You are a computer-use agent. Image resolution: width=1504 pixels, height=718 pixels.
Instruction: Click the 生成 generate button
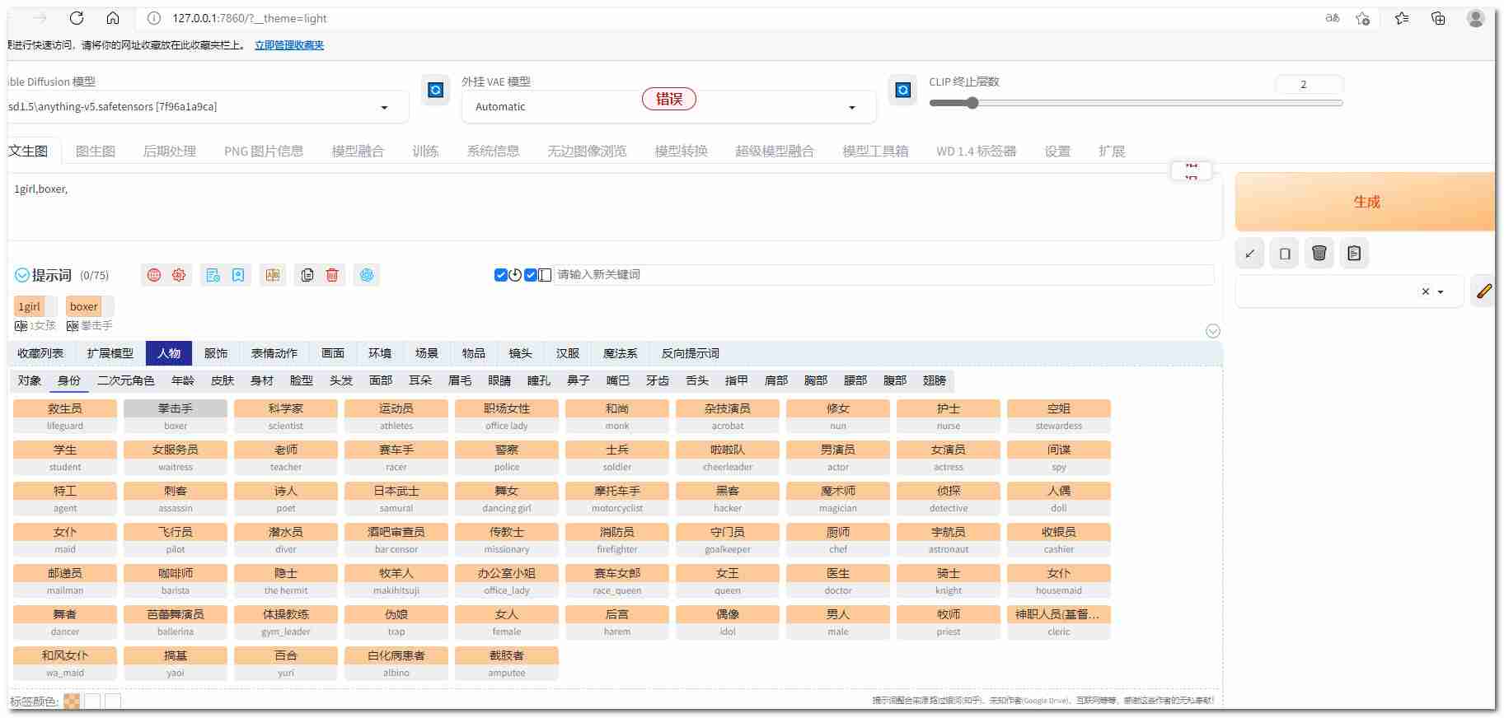coord(1366,202)
